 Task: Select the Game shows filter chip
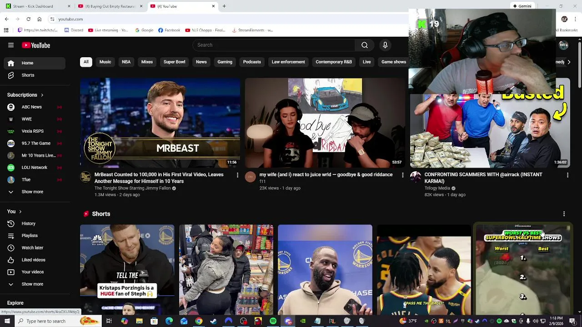pos(394,62)
